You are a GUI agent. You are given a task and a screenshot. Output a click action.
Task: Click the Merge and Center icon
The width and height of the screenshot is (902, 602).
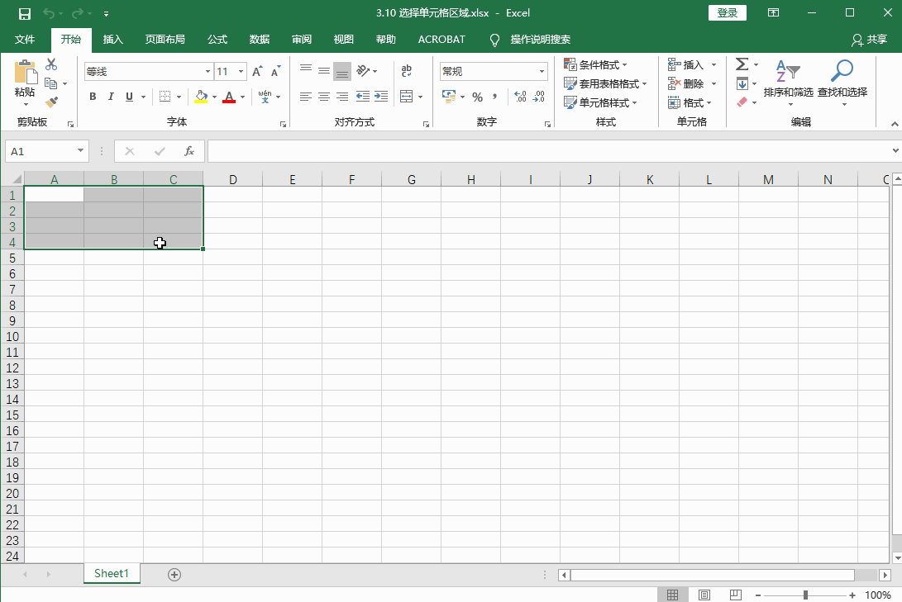click(x=406, y=97)
